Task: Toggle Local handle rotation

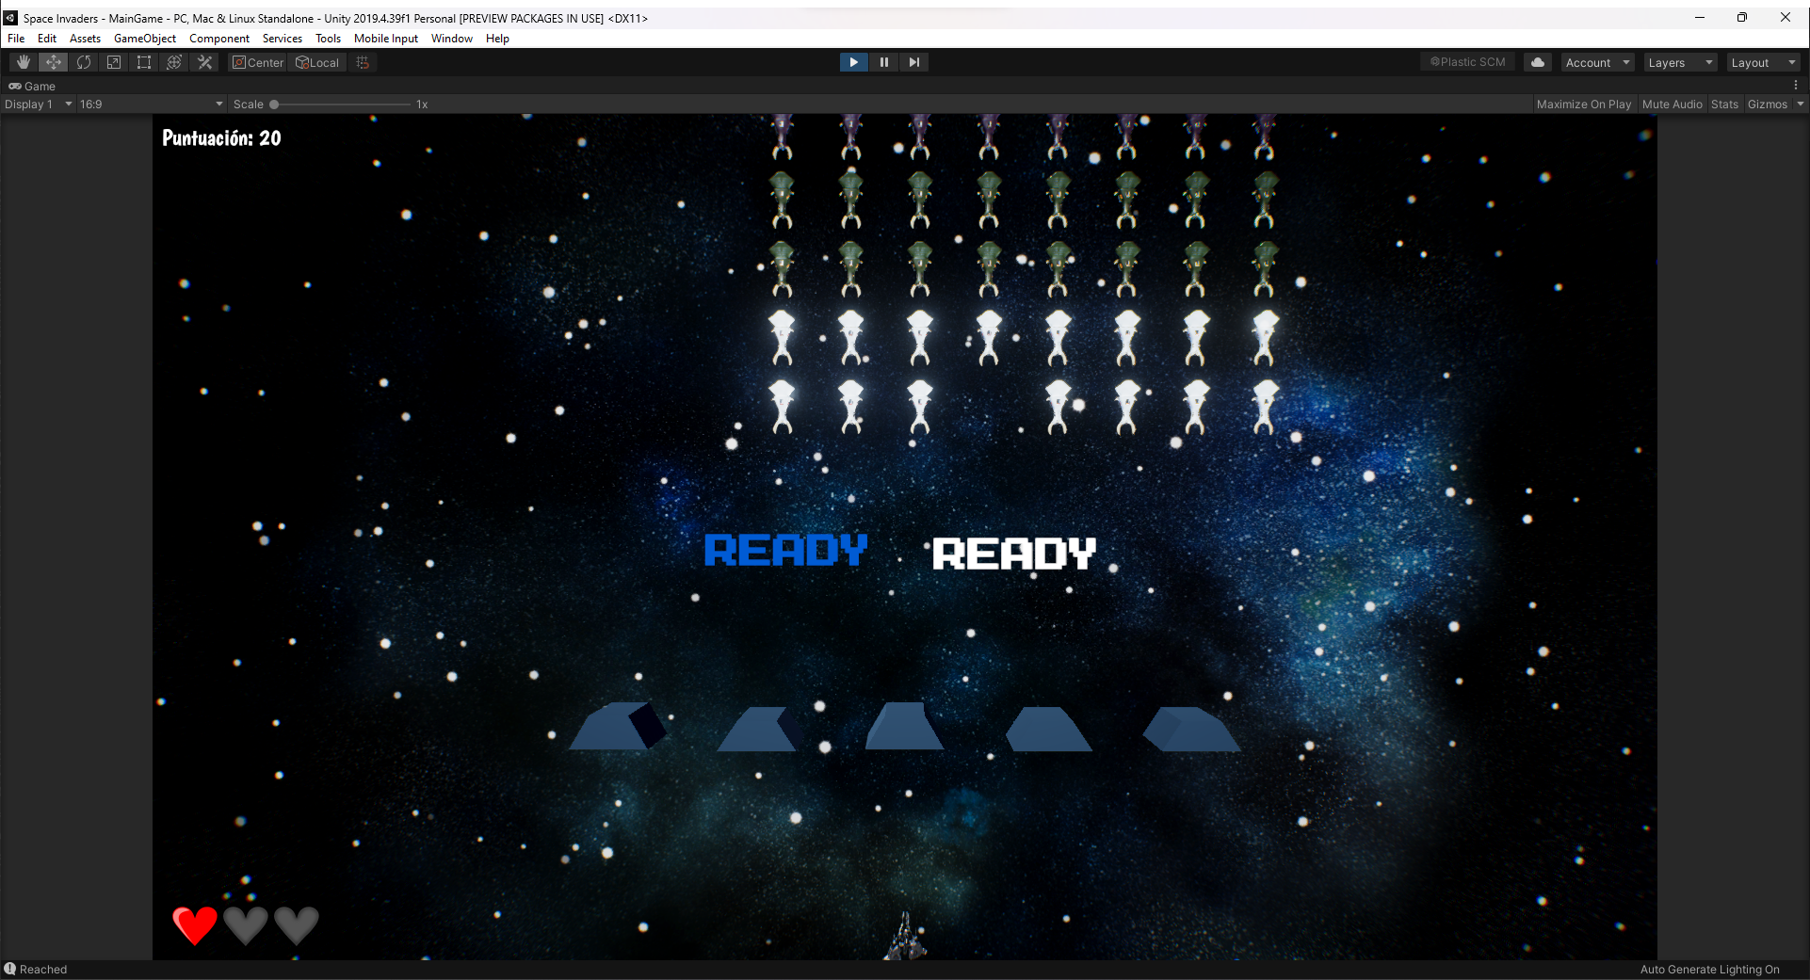Action: tap(318, 62)
